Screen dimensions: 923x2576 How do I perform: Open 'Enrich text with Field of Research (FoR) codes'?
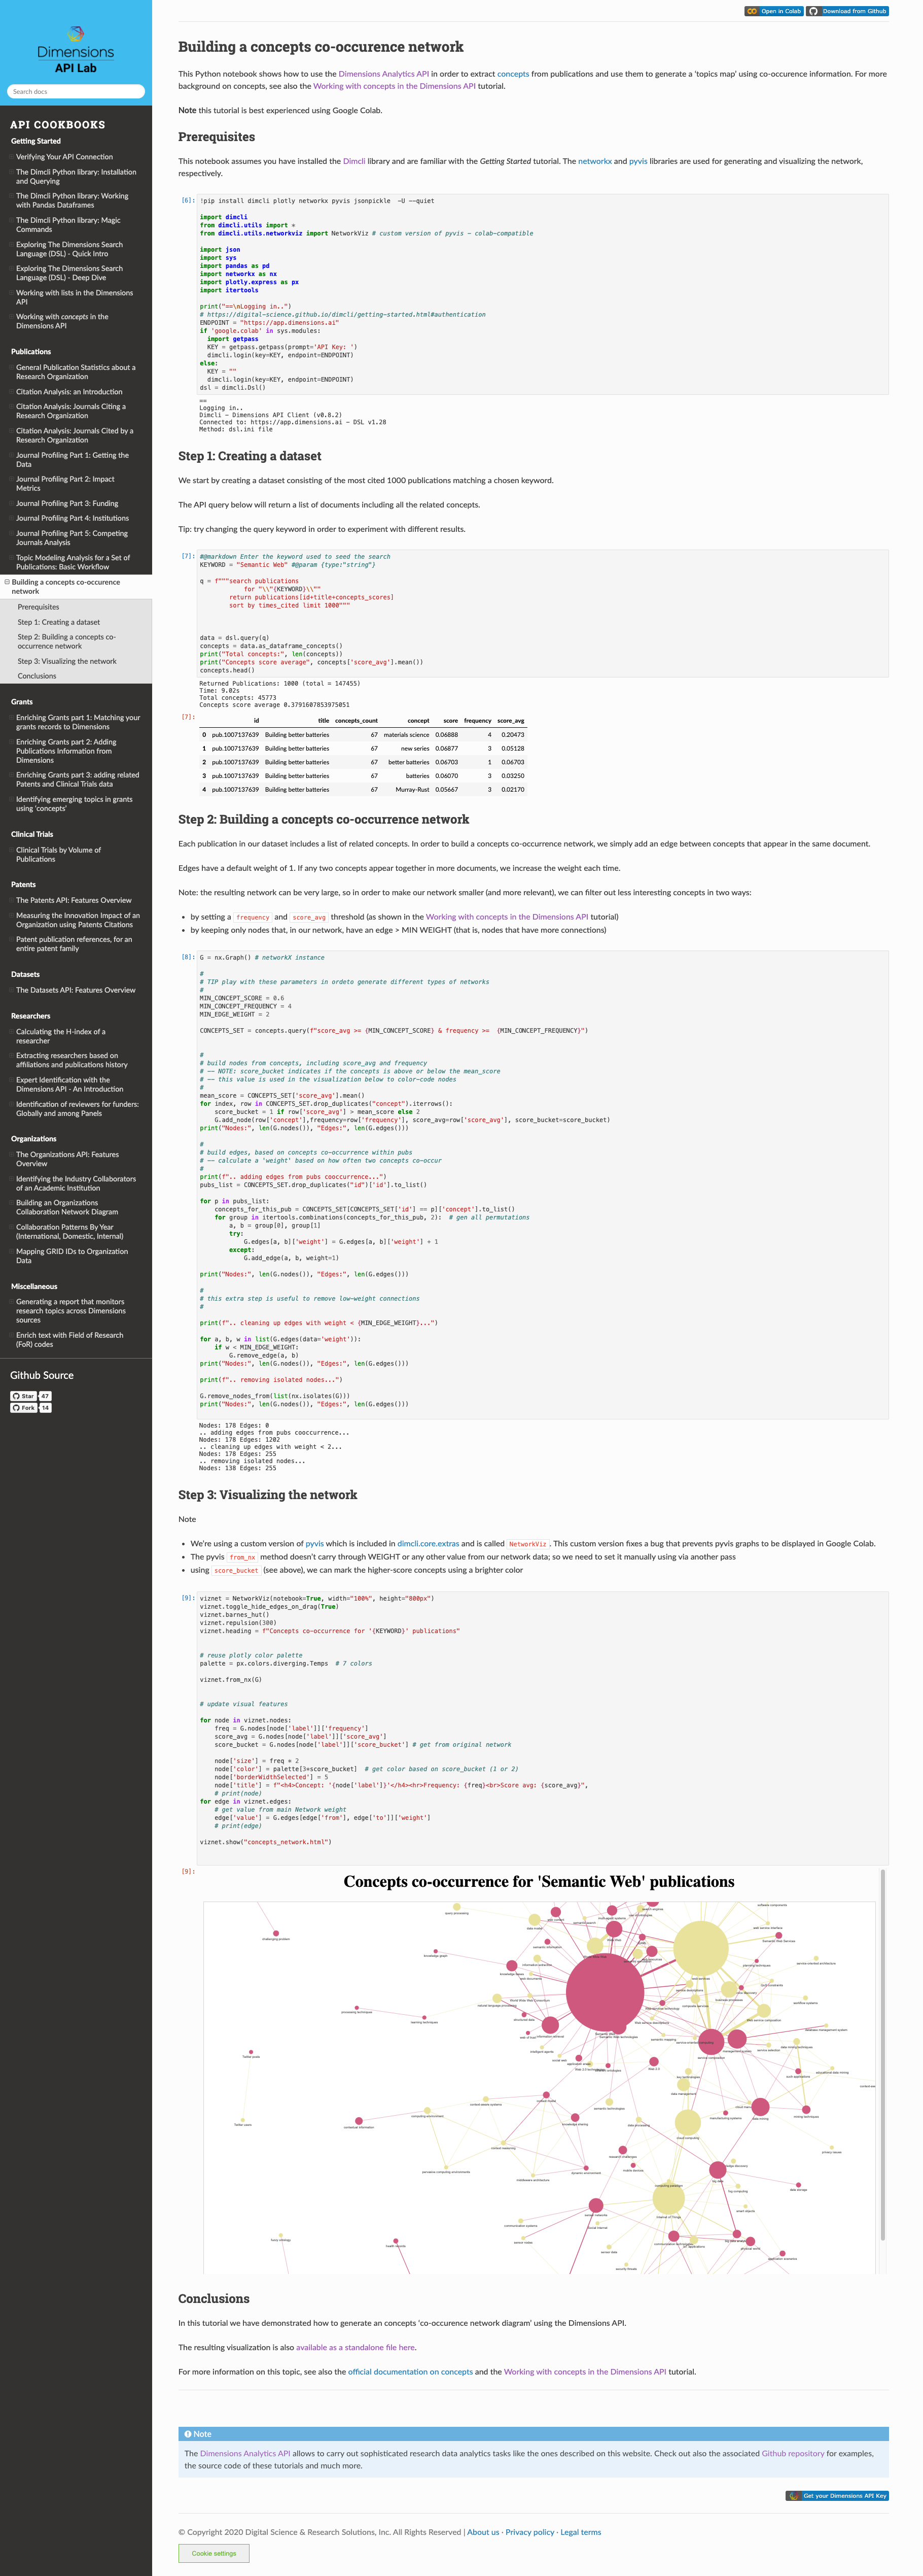point(70,1340)
